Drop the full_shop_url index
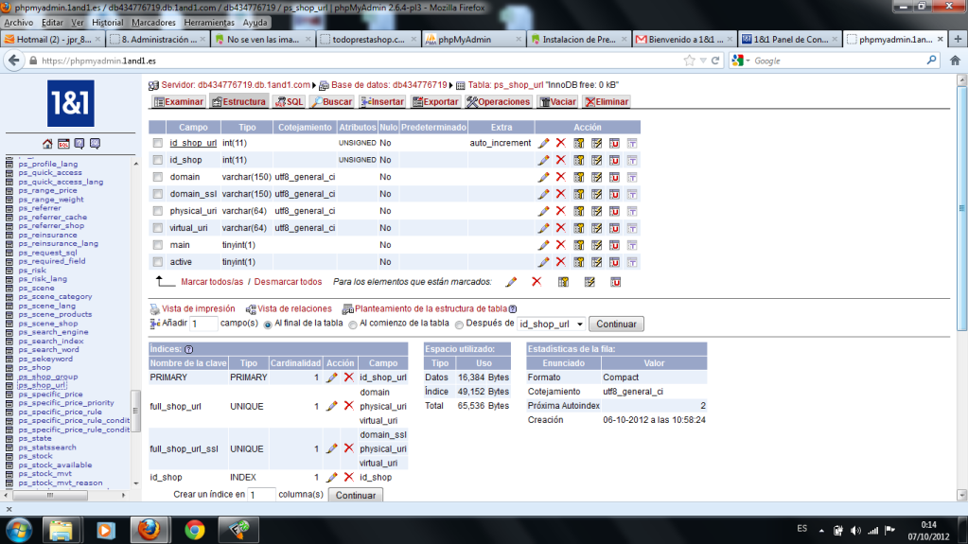 tap(349, 406)
